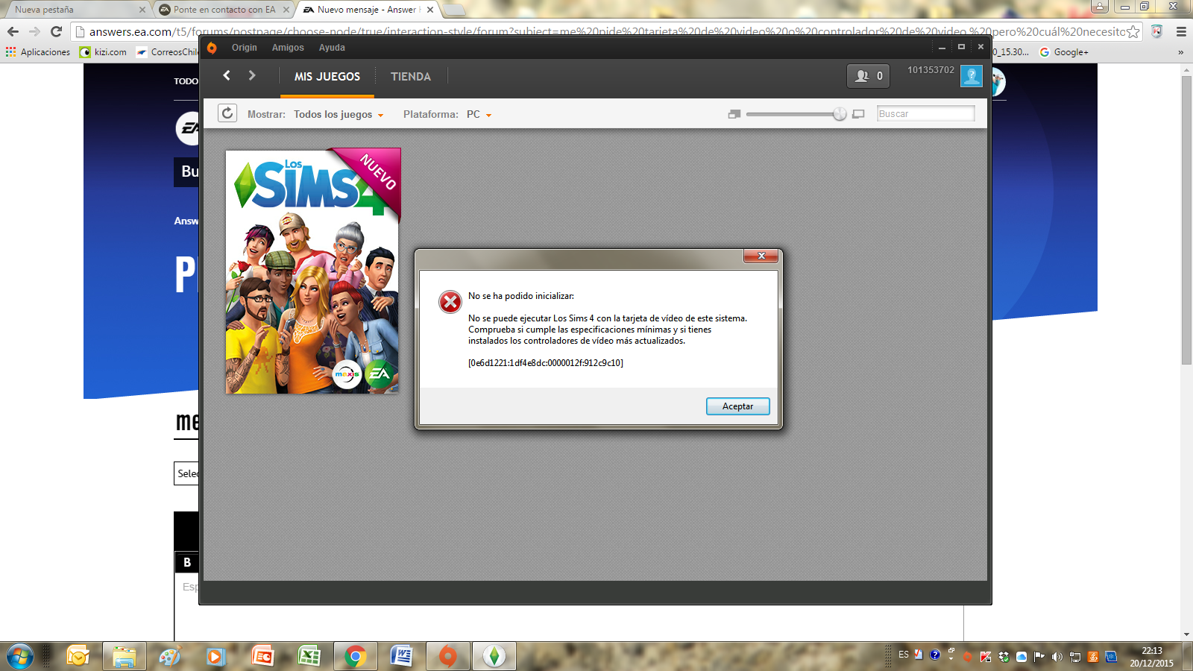The image size is (1193, 671).
Task: Click Chrome's back arrow
Action: click(13, 31)
